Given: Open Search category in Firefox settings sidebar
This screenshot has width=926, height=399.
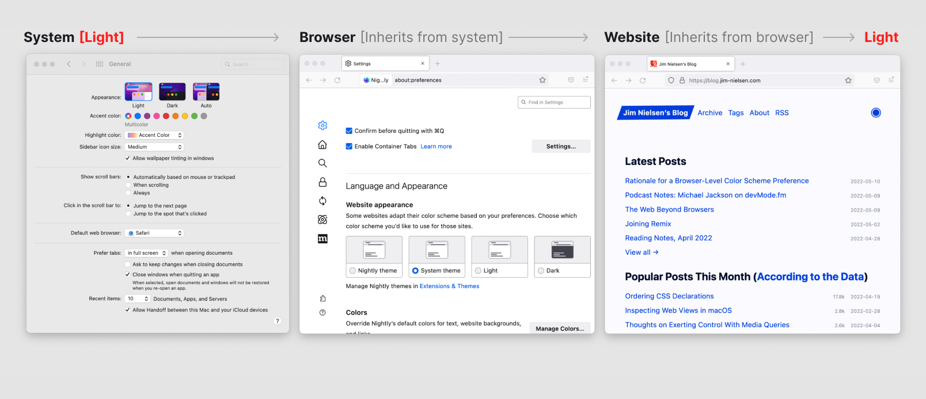Looking at the screenshot, I should point(322,163).
